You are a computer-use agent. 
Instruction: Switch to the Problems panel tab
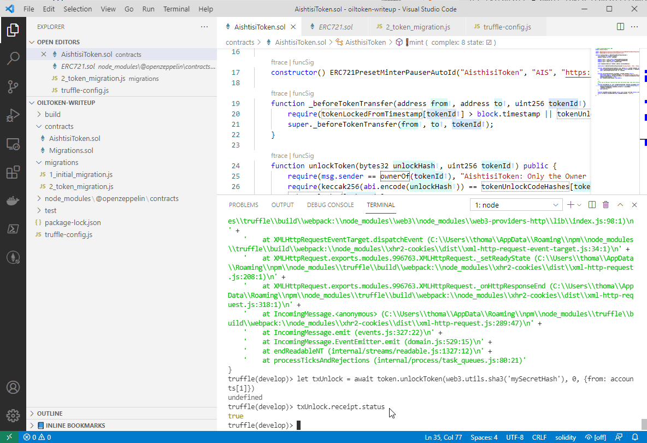pyautogui.click(x=244, y=205)
